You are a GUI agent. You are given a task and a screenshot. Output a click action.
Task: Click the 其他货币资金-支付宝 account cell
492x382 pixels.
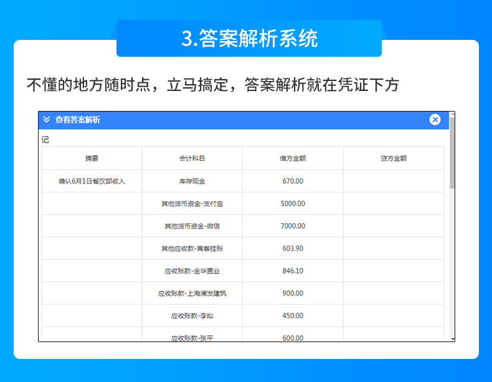click(x=192, y=204)
